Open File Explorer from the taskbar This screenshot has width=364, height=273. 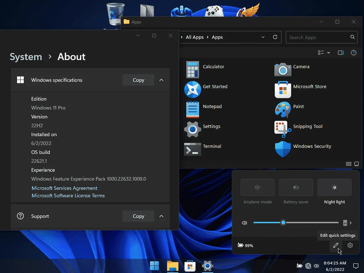tap(172, 266)
